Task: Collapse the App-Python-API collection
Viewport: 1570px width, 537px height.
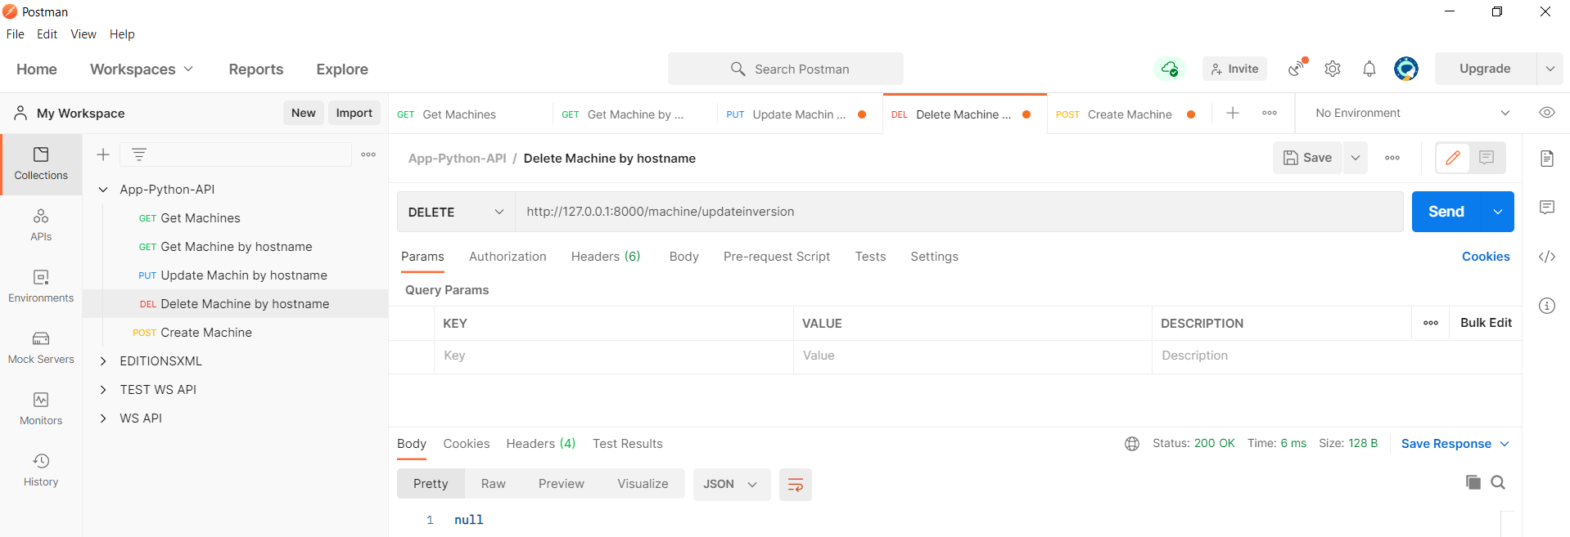Action: point(103,190)
